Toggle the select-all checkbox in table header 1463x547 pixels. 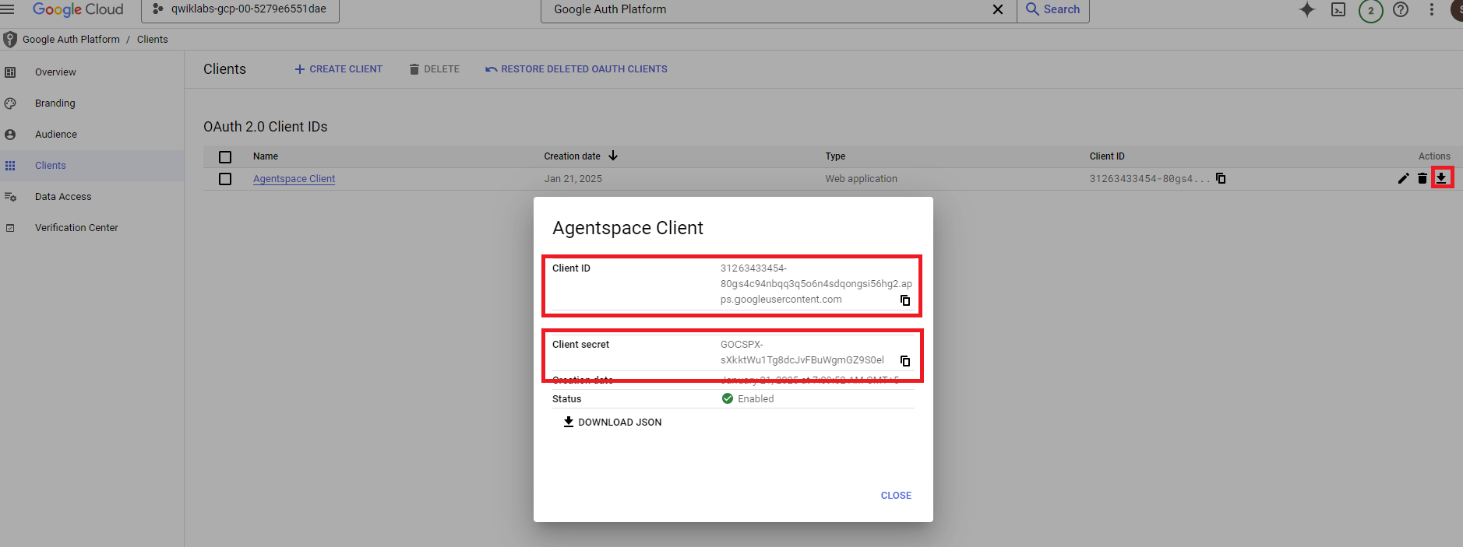(225, 156)
